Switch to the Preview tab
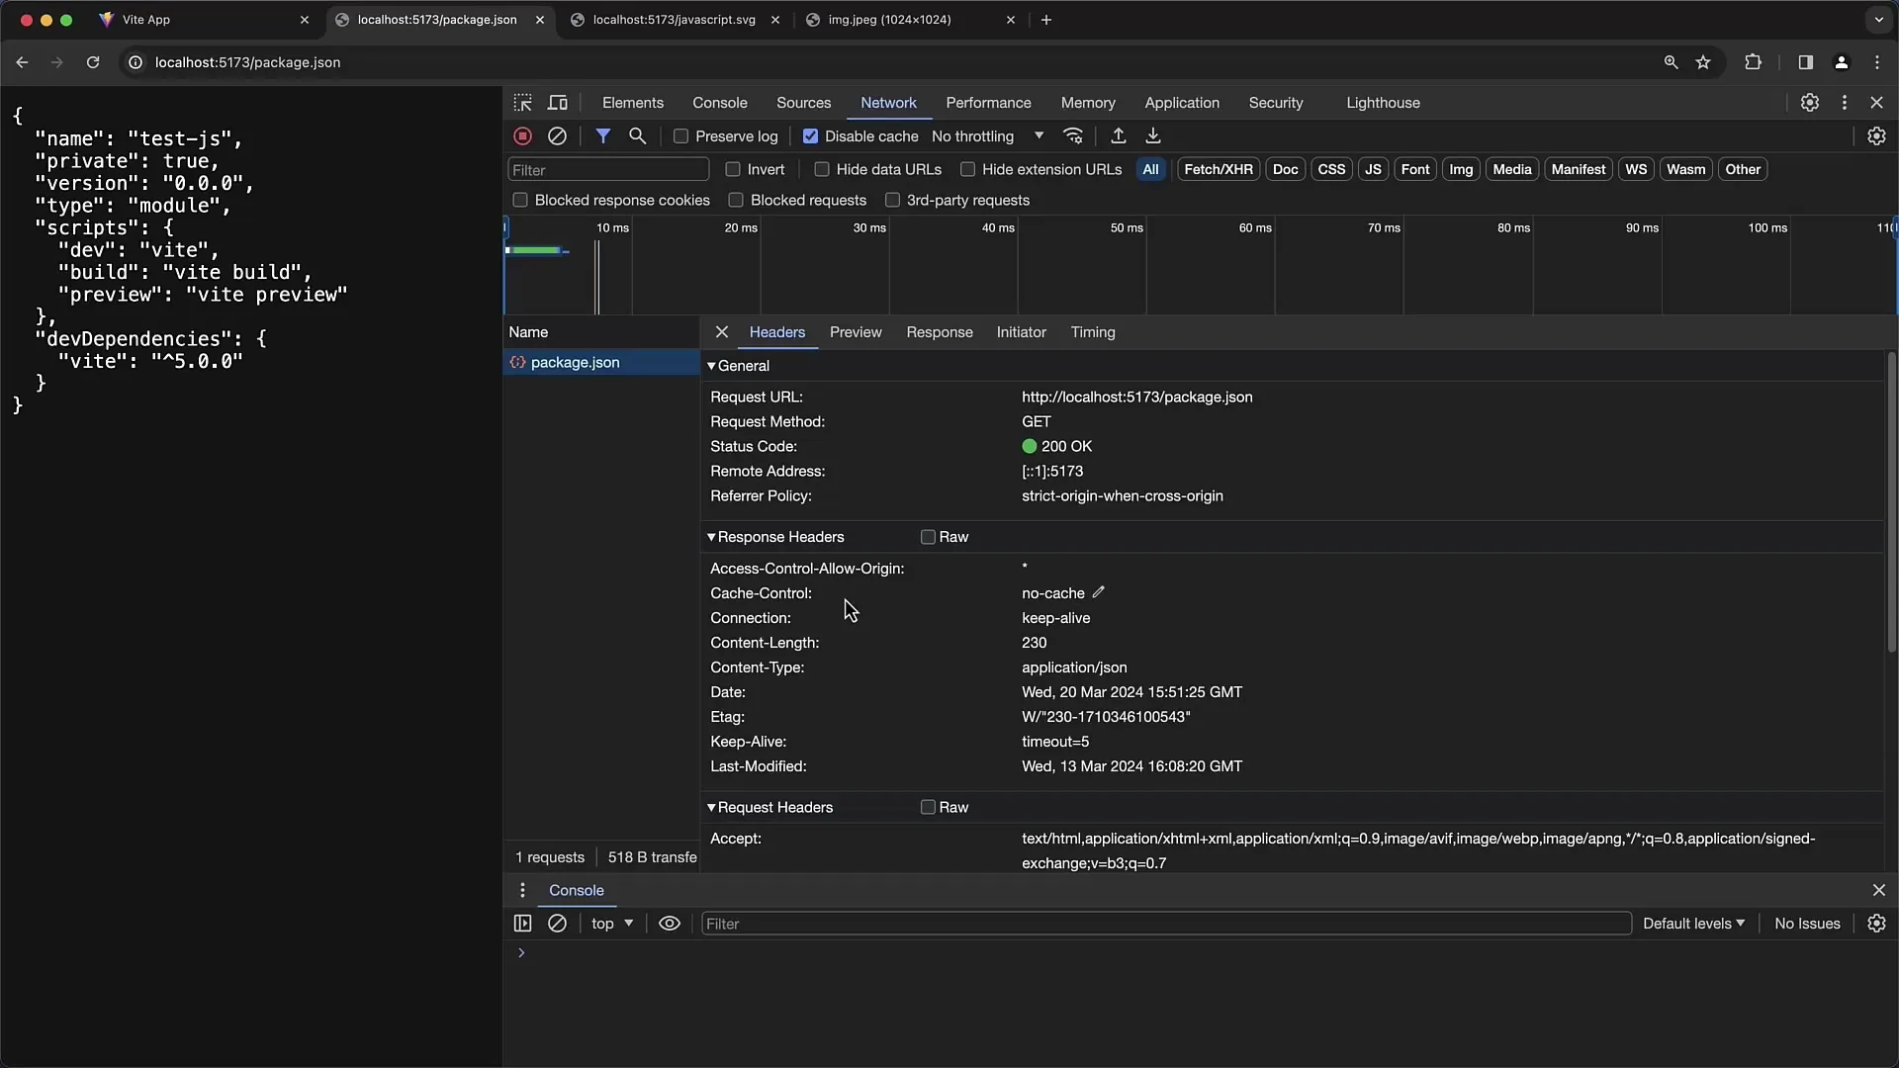This screenshot has height=1068, width=1899. tap(856, 331)
